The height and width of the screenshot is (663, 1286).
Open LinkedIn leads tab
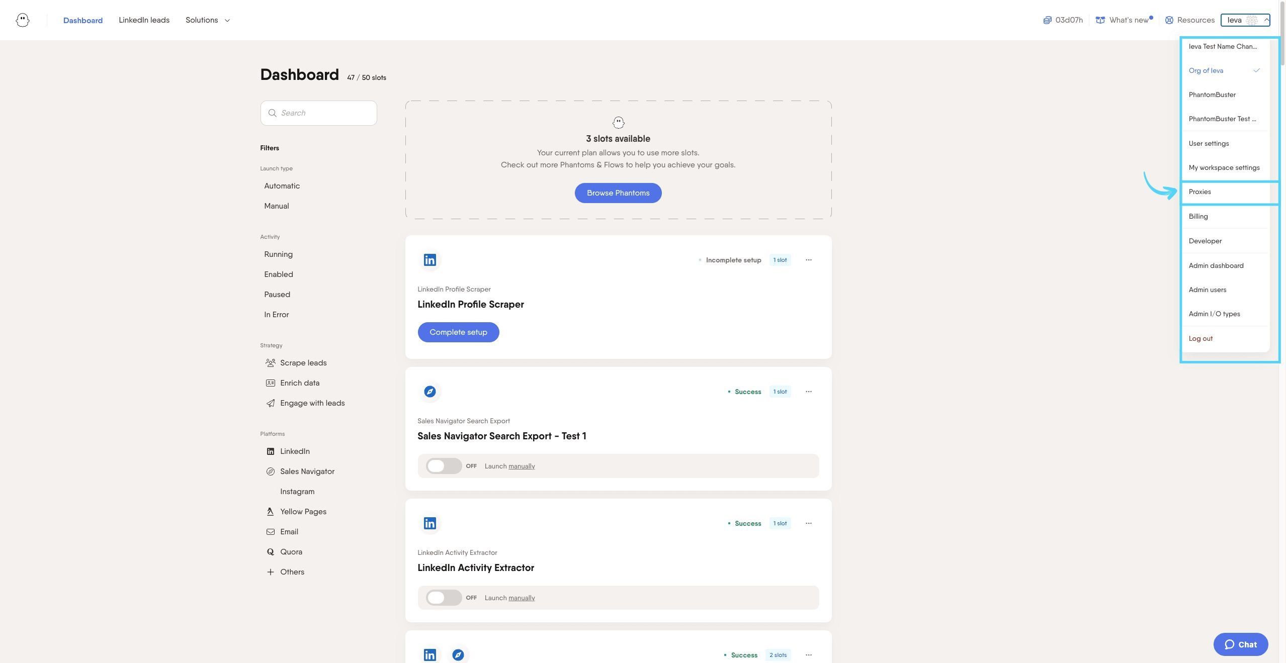point(144,20)
